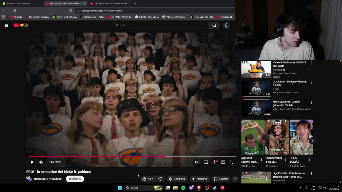Open OBS Studio from the taskbar
The height and width of the screenshot is (192, 342).
tap(207, 188)
